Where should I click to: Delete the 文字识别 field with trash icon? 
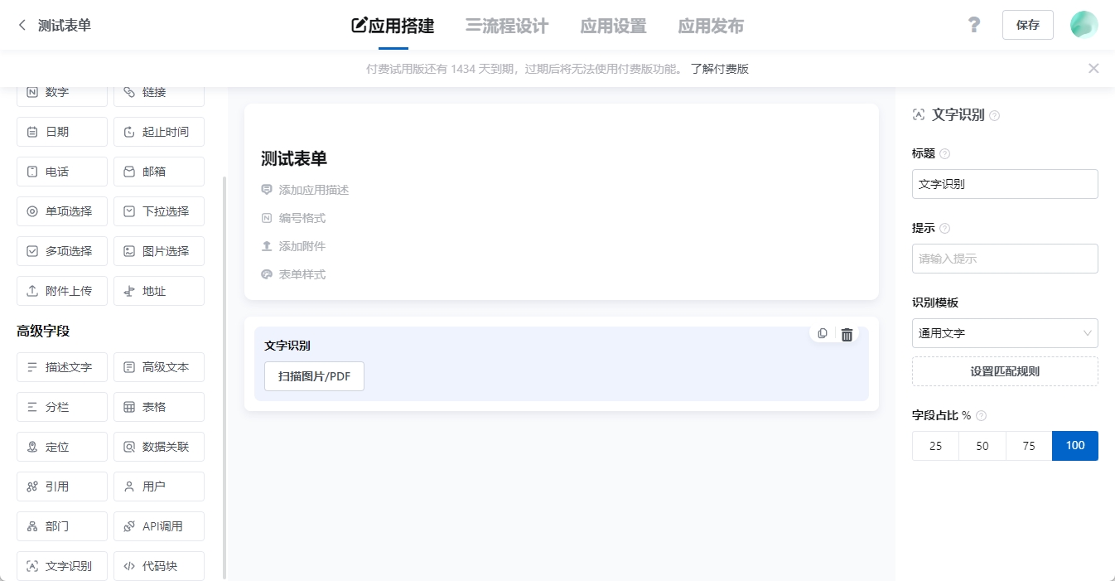point(847,334)
